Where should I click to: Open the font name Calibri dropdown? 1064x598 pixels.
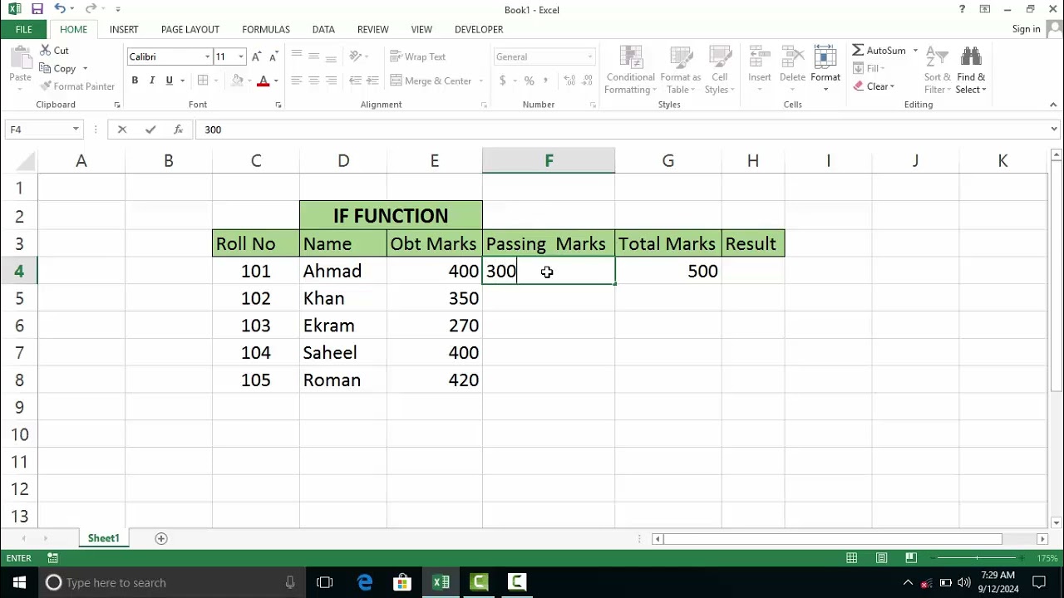click(207, 56)
